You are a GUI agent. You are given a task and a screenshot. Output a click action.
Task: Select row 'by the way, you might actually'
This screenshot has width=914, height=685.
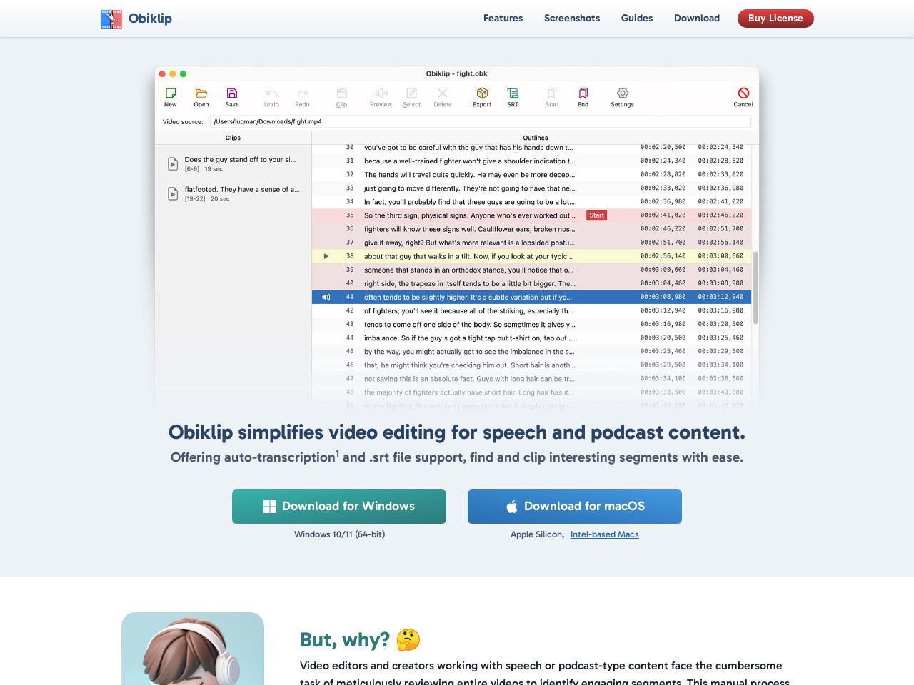pos(531,351)
